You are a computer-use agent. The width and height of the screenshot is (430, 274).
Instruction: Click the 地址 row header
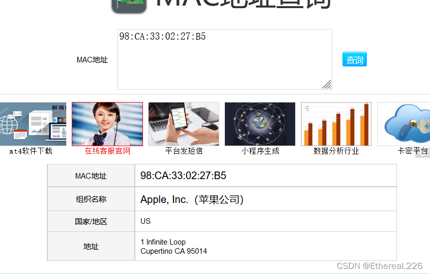(x=91, y=246)
